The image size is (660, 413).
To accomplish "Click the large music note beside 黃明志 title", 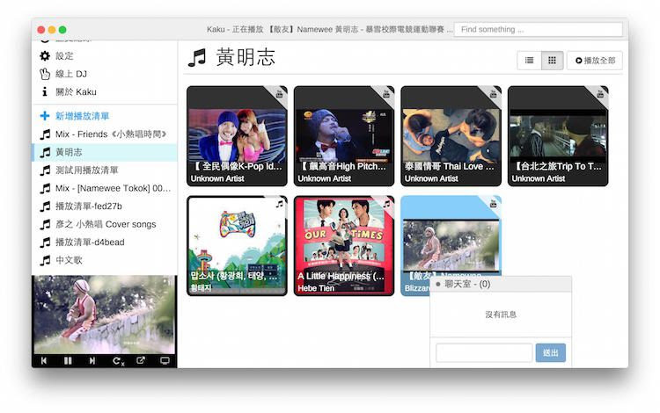I will (x=197, y=58).
